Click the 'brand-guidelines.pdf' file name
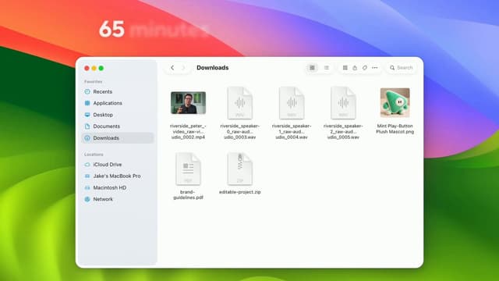Viewport: 499px width, 281px height. [188, 194]
